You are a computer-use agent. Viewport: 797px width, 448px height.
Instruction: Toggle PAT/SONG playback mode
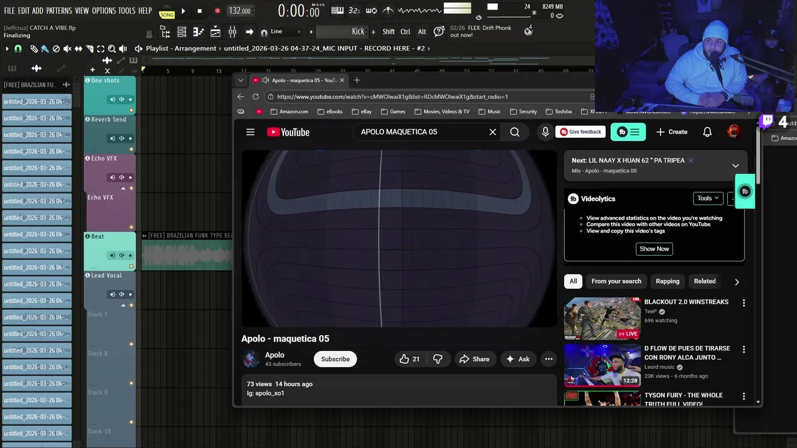click(x=167, y=12)
